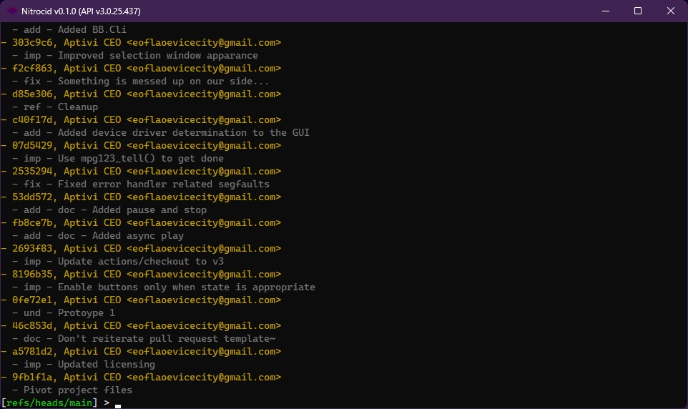Place cursor at the command prompt input

[118, 403]
